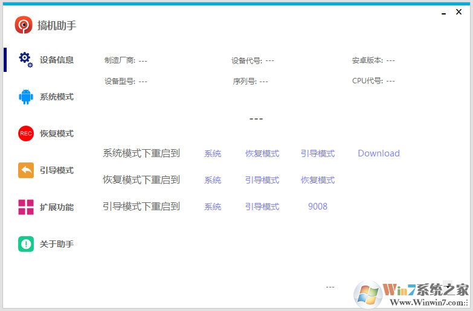Click the green exclamation 关于助手 icon
Viewport: 473px width, 311px height.
coord(25,244)
